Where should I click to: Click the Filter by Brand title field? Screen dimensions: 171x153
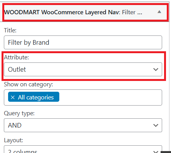point(83,42)
